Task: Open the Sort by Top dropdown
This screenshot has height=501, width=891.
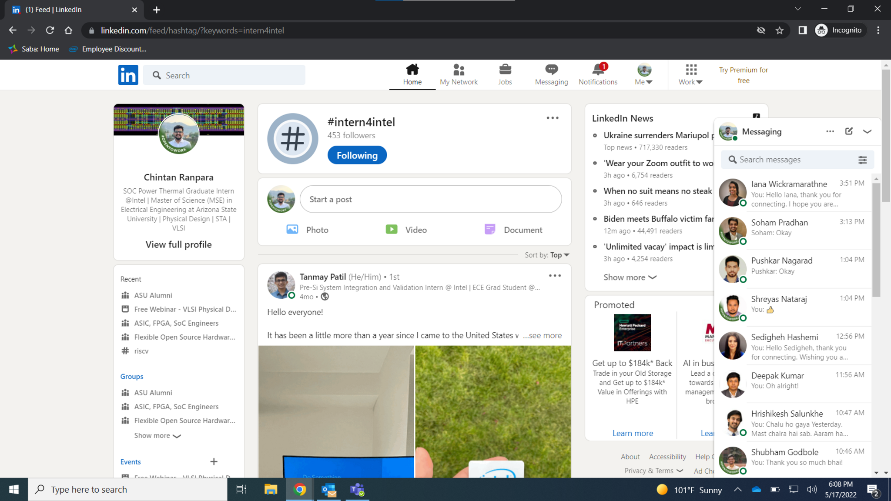Action: pyautogui.click(x=559, y=255)
